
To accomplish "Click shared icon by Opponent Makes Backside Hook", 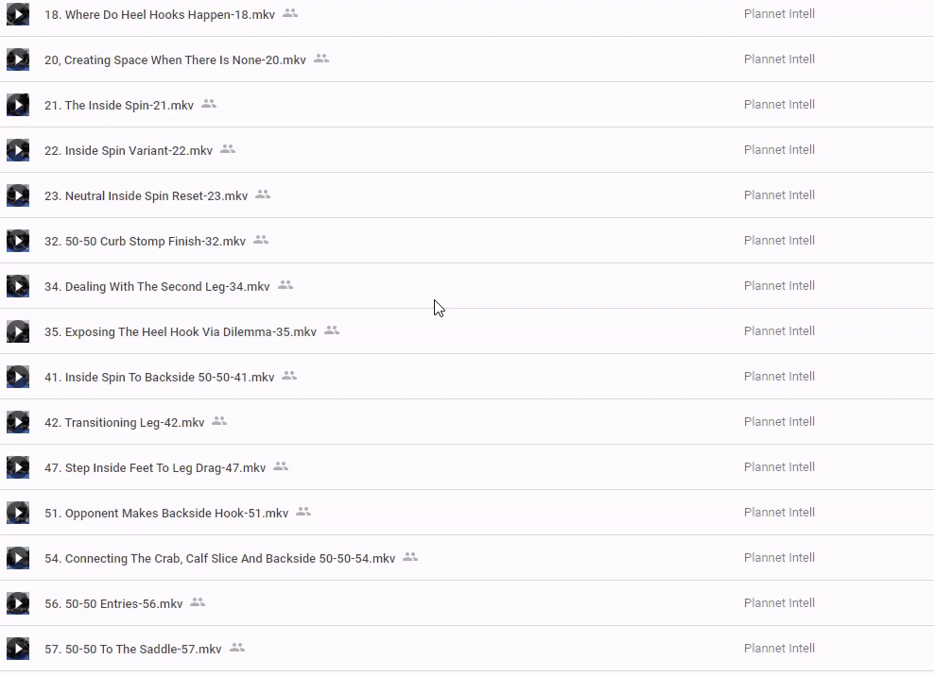I will click(x=303, y=512).
